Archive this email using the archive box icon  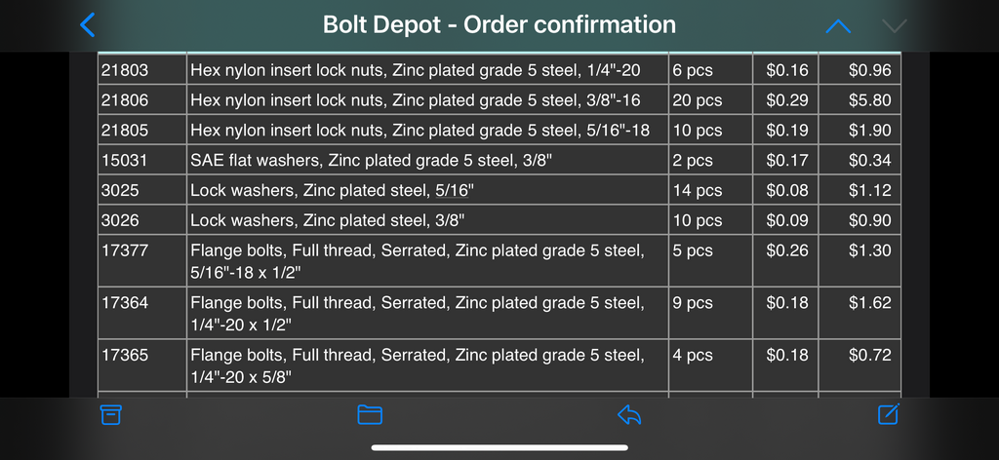pos(111,415)
